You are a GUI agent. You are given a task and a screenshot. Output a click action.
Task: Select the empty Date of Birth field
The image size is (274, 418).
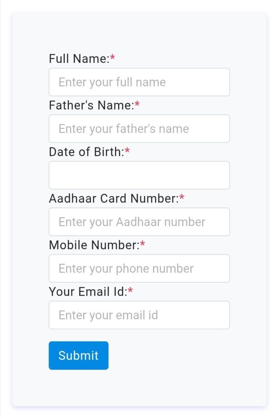click(x=139, y=175)
